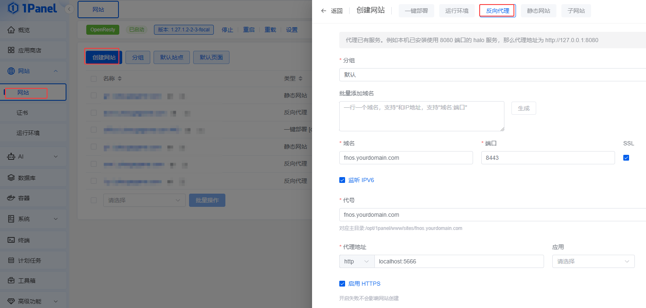Click the 返回 back arrow

[x=324, y=11]
